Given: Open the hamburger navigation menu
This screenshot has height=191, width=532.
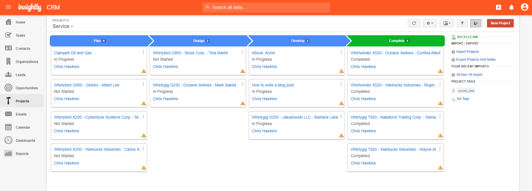Looking at the screenshot, I should click(x=8, y=7).
